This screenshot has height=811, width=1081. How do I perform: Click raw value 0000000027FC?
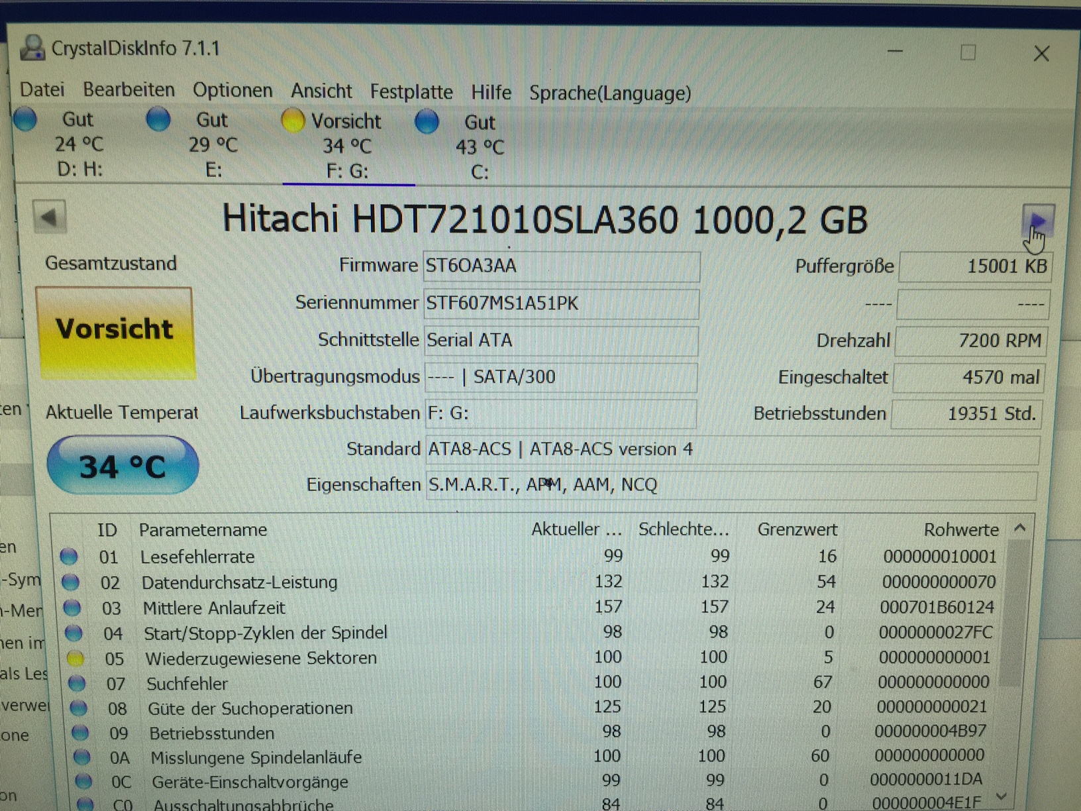click(935, 633)
